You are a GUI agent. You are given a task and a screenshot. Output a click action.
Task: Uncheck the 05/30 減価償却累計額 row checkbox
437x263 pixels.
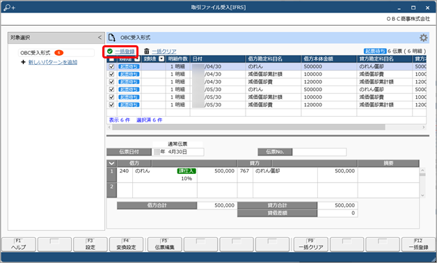point(111,97)
